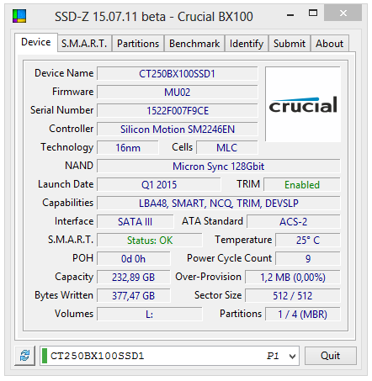Viewport: 372px width, 381px height.
Task: Click the temperature value 25° C
Action: pos(308,241)
